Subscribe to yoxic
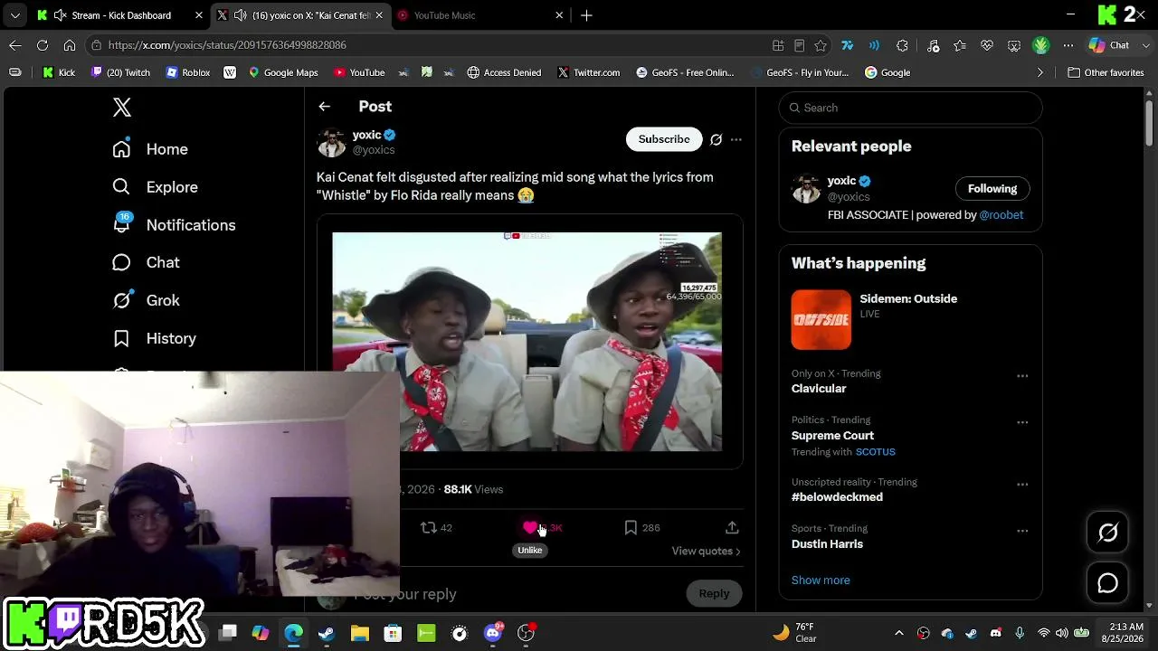Image resolution: width=1158 pixels, height=651 pixels. point(664,139)
